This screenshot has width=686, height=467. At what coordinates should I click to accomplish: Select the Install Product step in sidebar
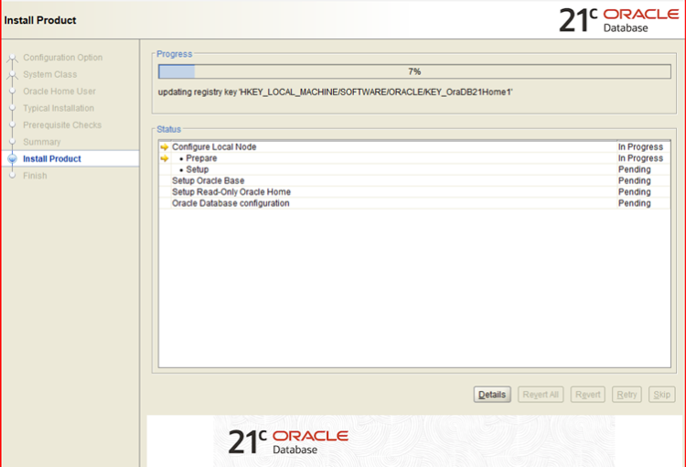[52, 159]
